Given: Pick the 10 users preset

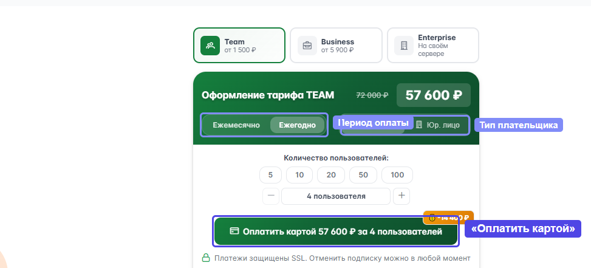Looking at the screenshot, I should [299, 175].
